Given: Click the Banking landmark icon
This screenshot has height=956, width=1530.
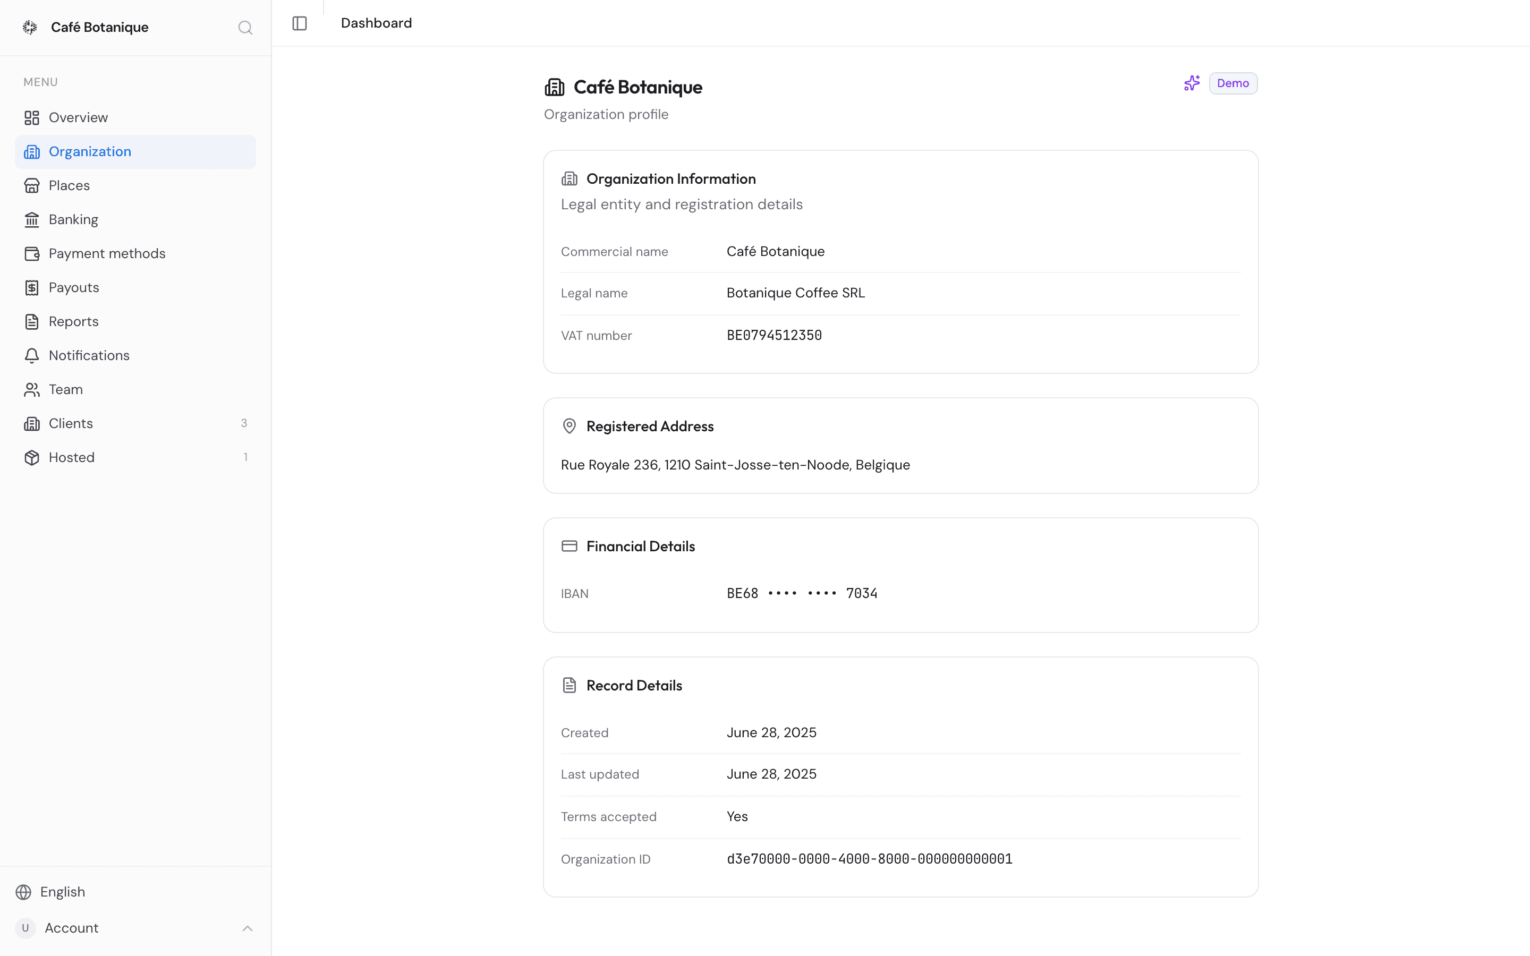Looking at the screenshot, I should coord(32,219).
